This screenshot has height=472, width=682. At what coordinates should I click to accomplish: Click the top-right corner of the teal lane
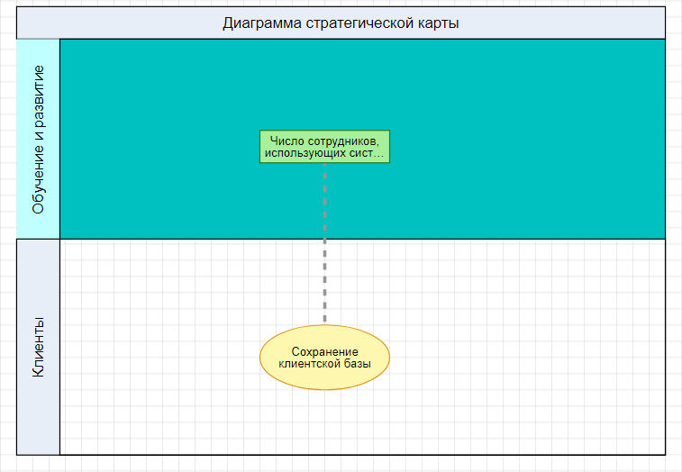(665, 40)
